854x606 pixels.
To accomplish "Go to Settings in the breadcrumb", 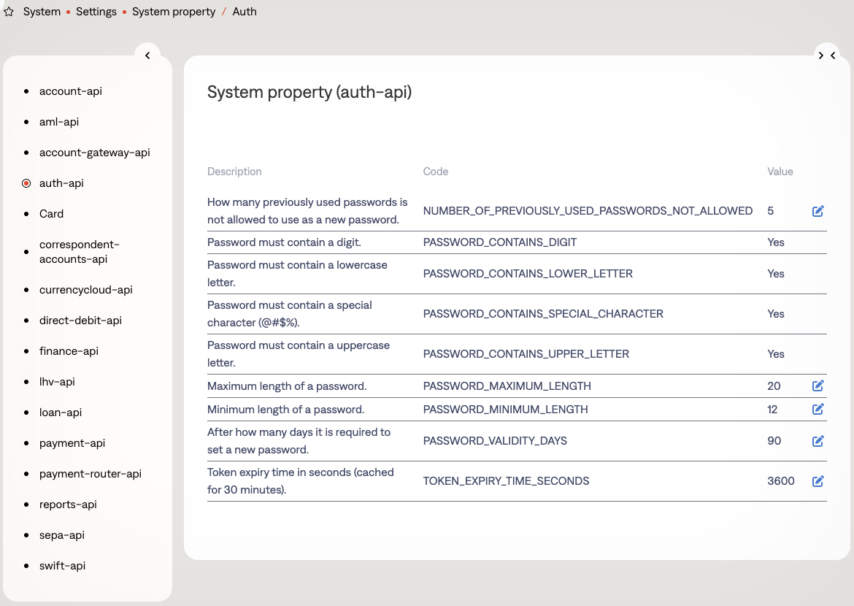I will (96, 12).
